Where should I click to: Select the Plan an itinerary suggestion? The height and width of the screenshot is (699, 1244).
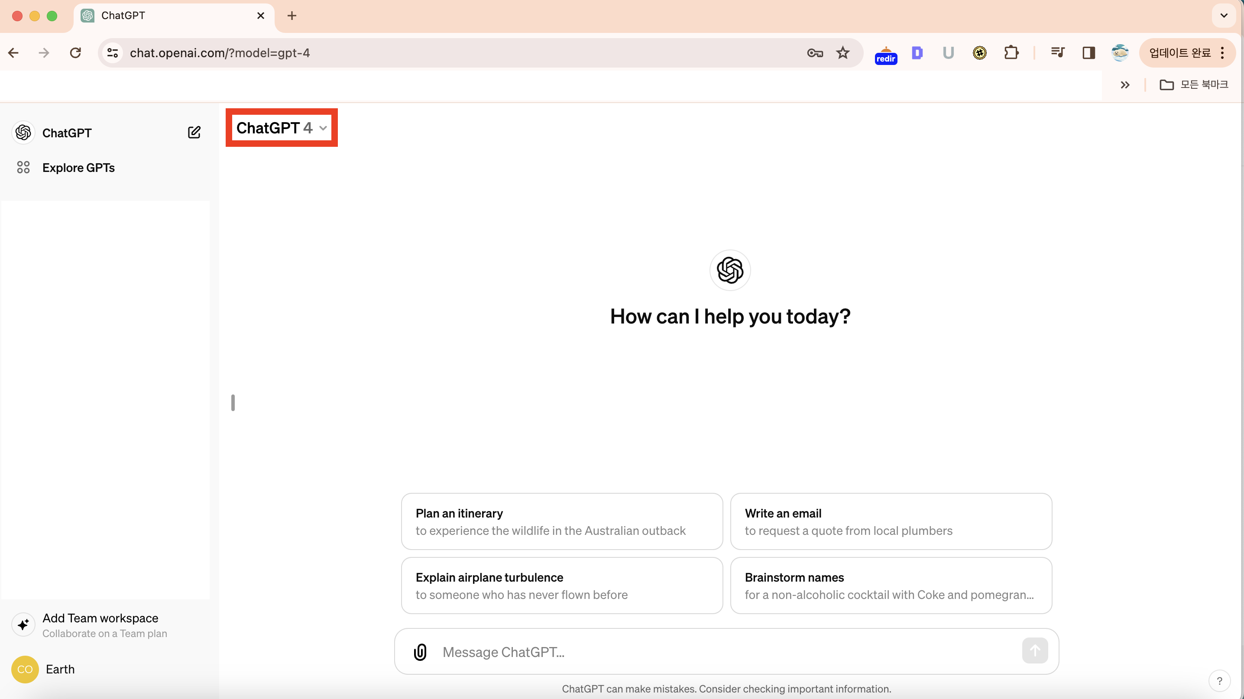pos(562,521)
